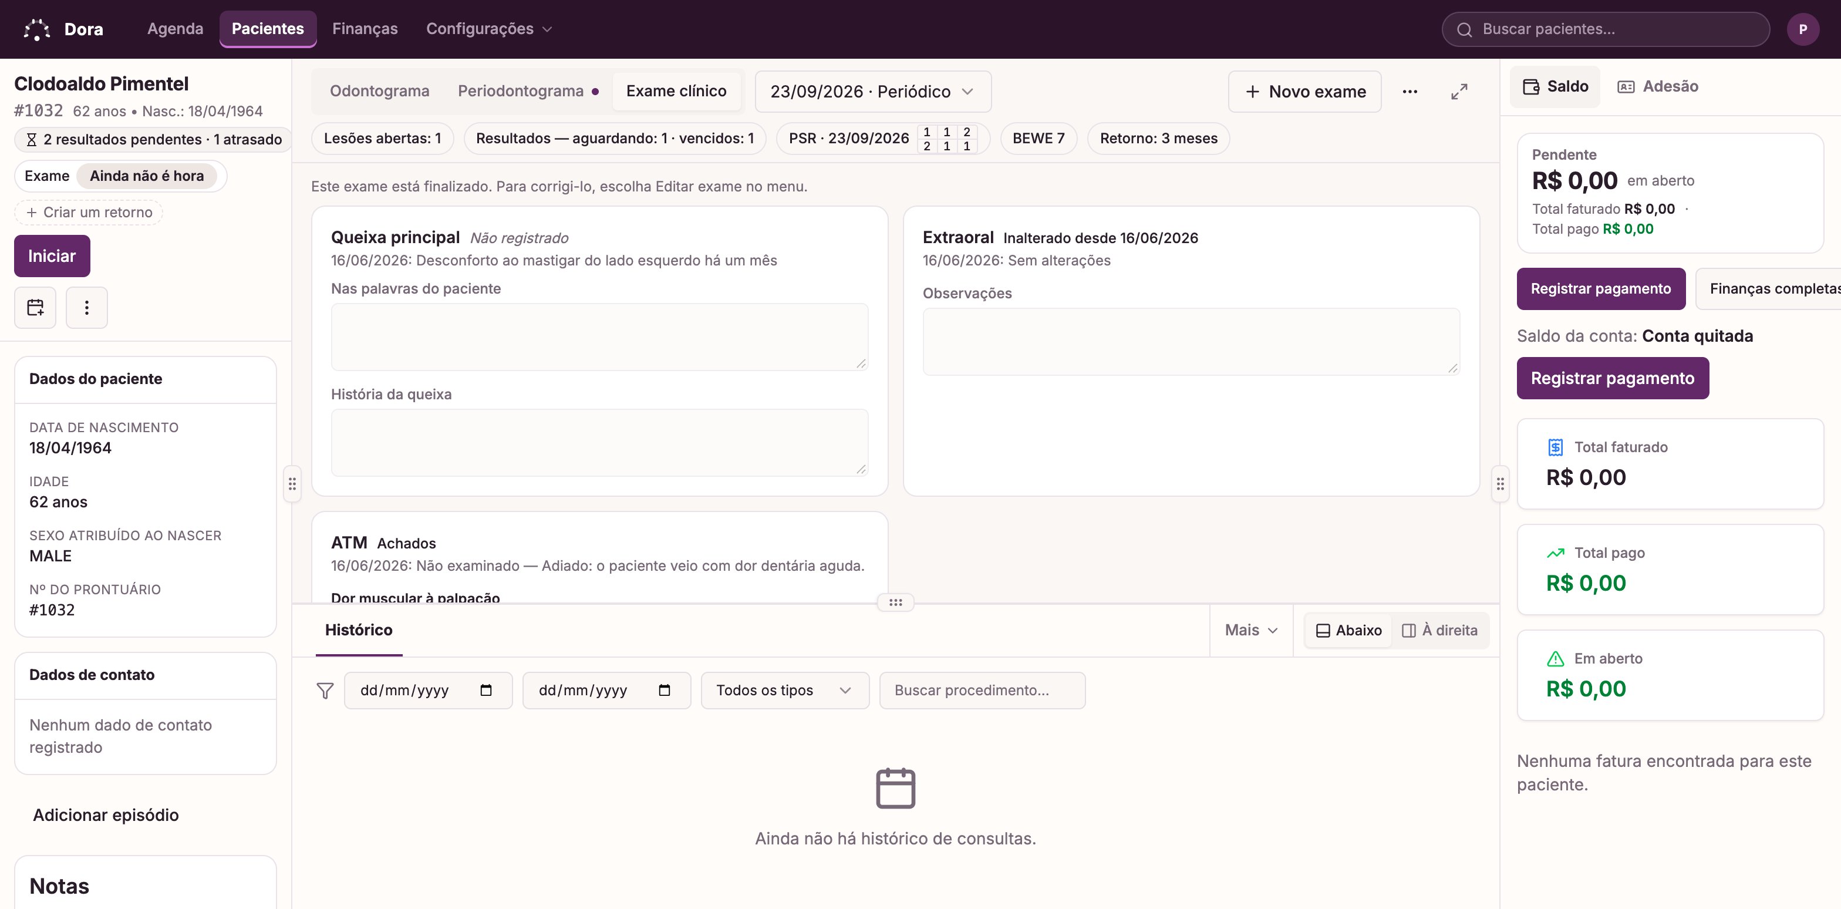Open the three-dots exam menu
This screenshot has width=1841, height=909.
pos(1410,92)
